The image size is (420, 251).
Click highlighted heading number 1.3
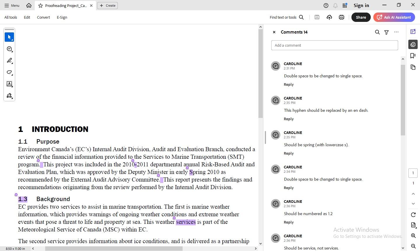coord(23,199)
